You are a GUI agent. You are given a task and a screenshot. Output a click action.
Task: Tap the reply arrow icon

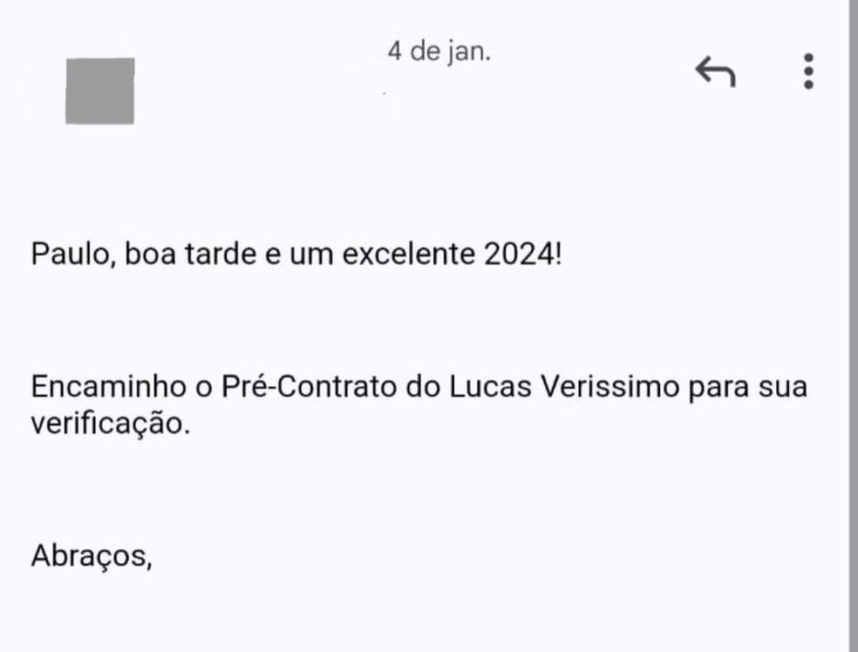[715, 70]
